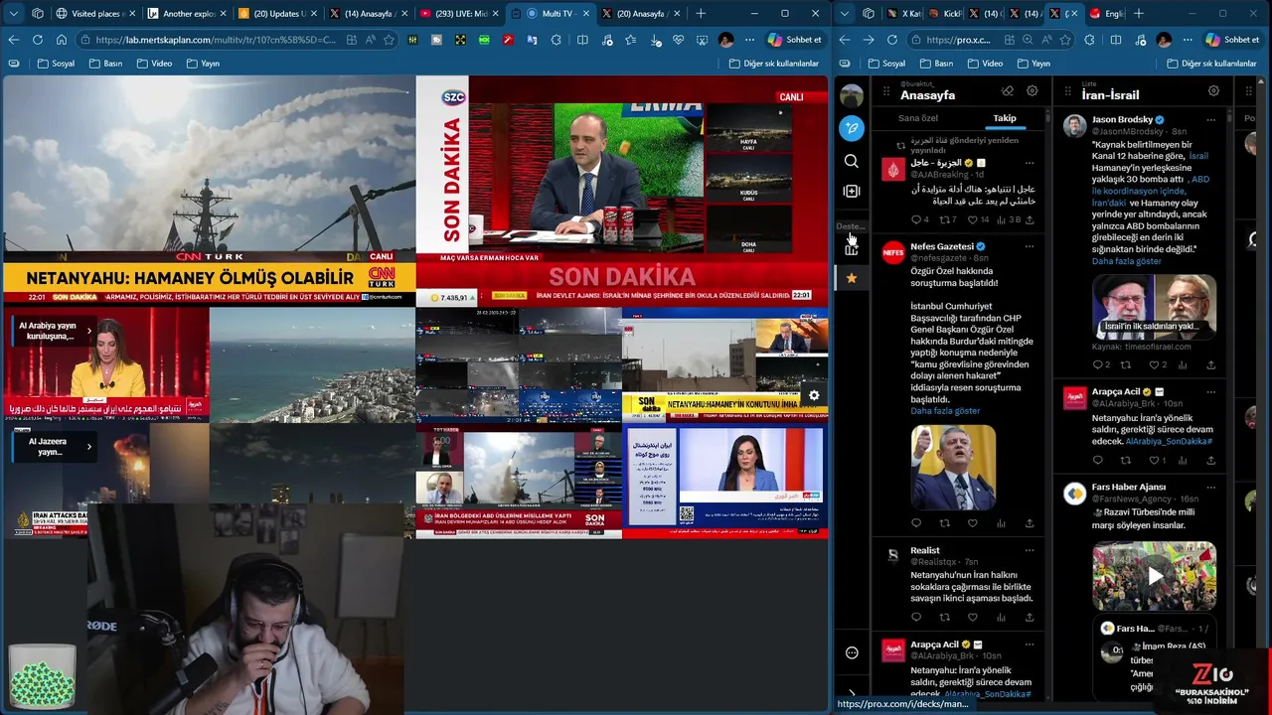Screen dimensions: 1272x715
Task: Clear the Anasayfa column with eraser icon
Action: click(x=1008, y=91)
